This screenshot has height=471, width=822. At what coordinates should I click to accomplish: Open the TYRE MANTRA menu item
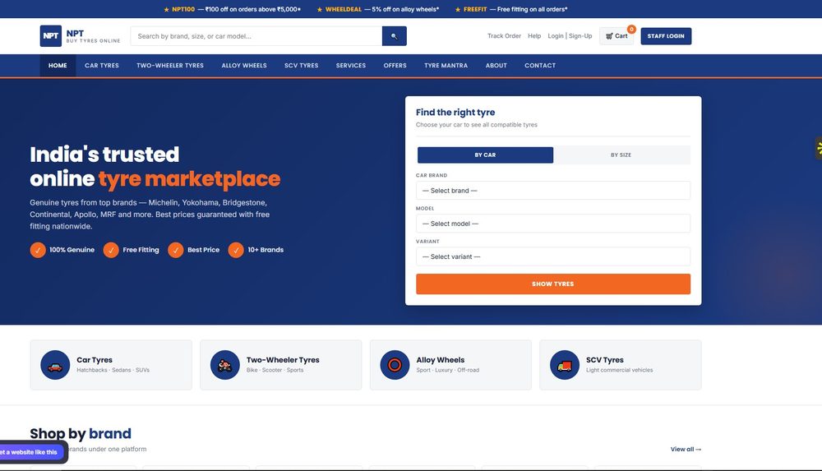click(446, 66)
